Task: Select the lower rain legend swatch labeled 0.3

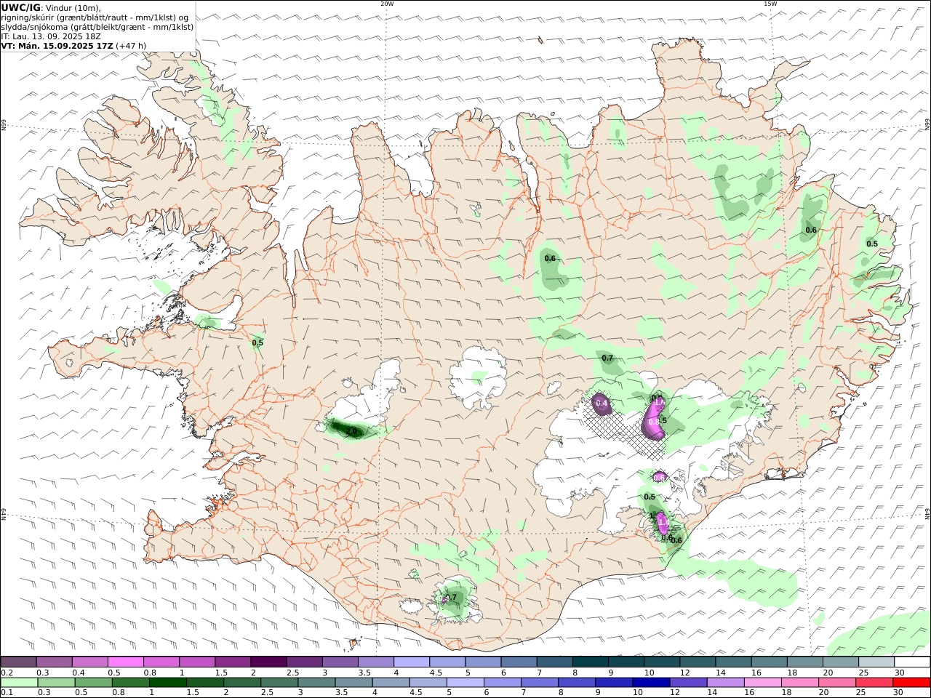Action: pos(57,683)
